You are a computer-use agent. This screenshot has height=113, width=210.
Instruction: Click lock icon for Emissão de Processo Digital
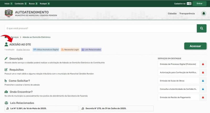click(x=203, y=64)
